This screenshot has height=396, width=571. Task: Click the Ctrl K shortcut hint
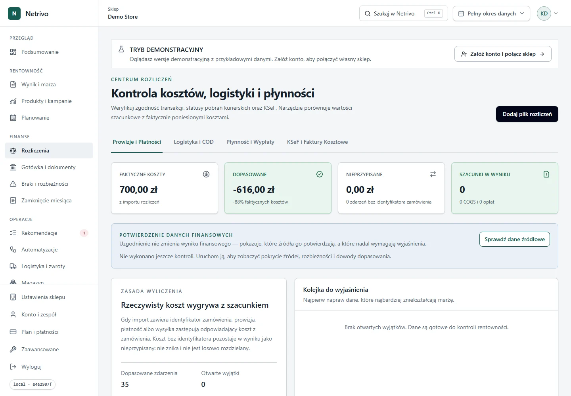coord(433,13)
